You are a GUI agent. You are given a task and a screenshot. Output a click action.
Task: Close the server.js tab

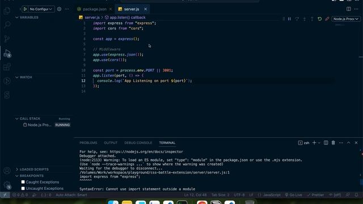pos(145,9)
